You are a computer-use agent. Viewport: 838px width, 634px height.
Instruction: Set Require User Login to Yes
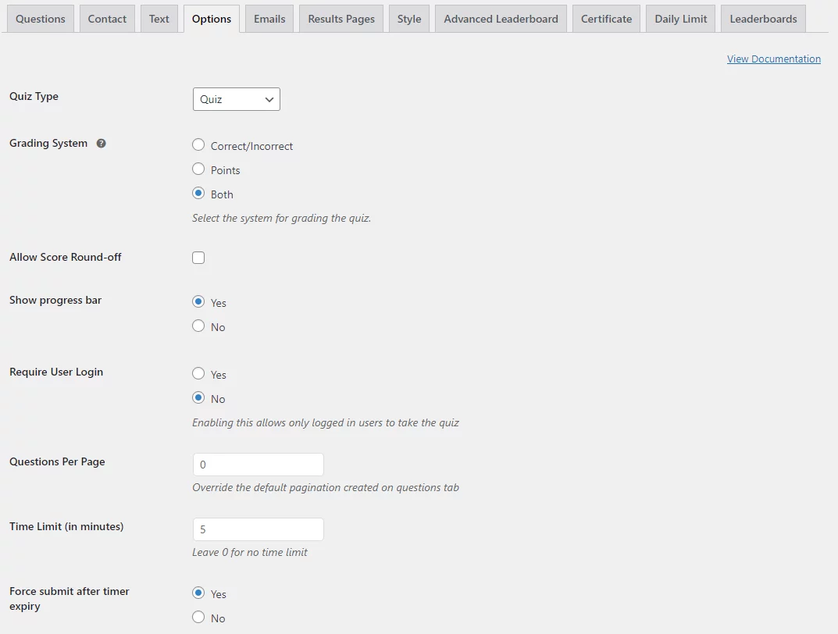(198, 373)
